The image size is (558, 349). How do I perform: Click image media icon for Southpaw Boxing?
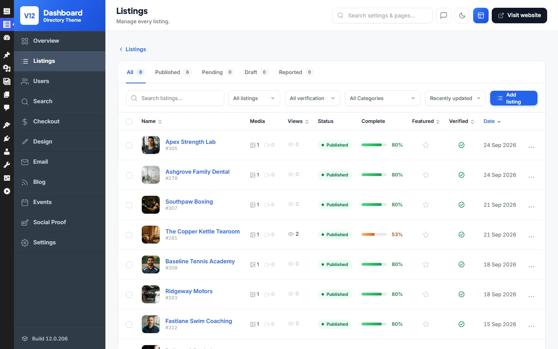coord(253,205)
